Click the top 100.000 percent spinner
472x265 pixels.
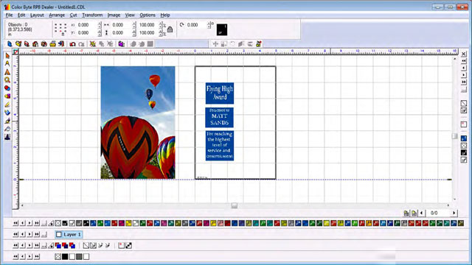[161, 25]
